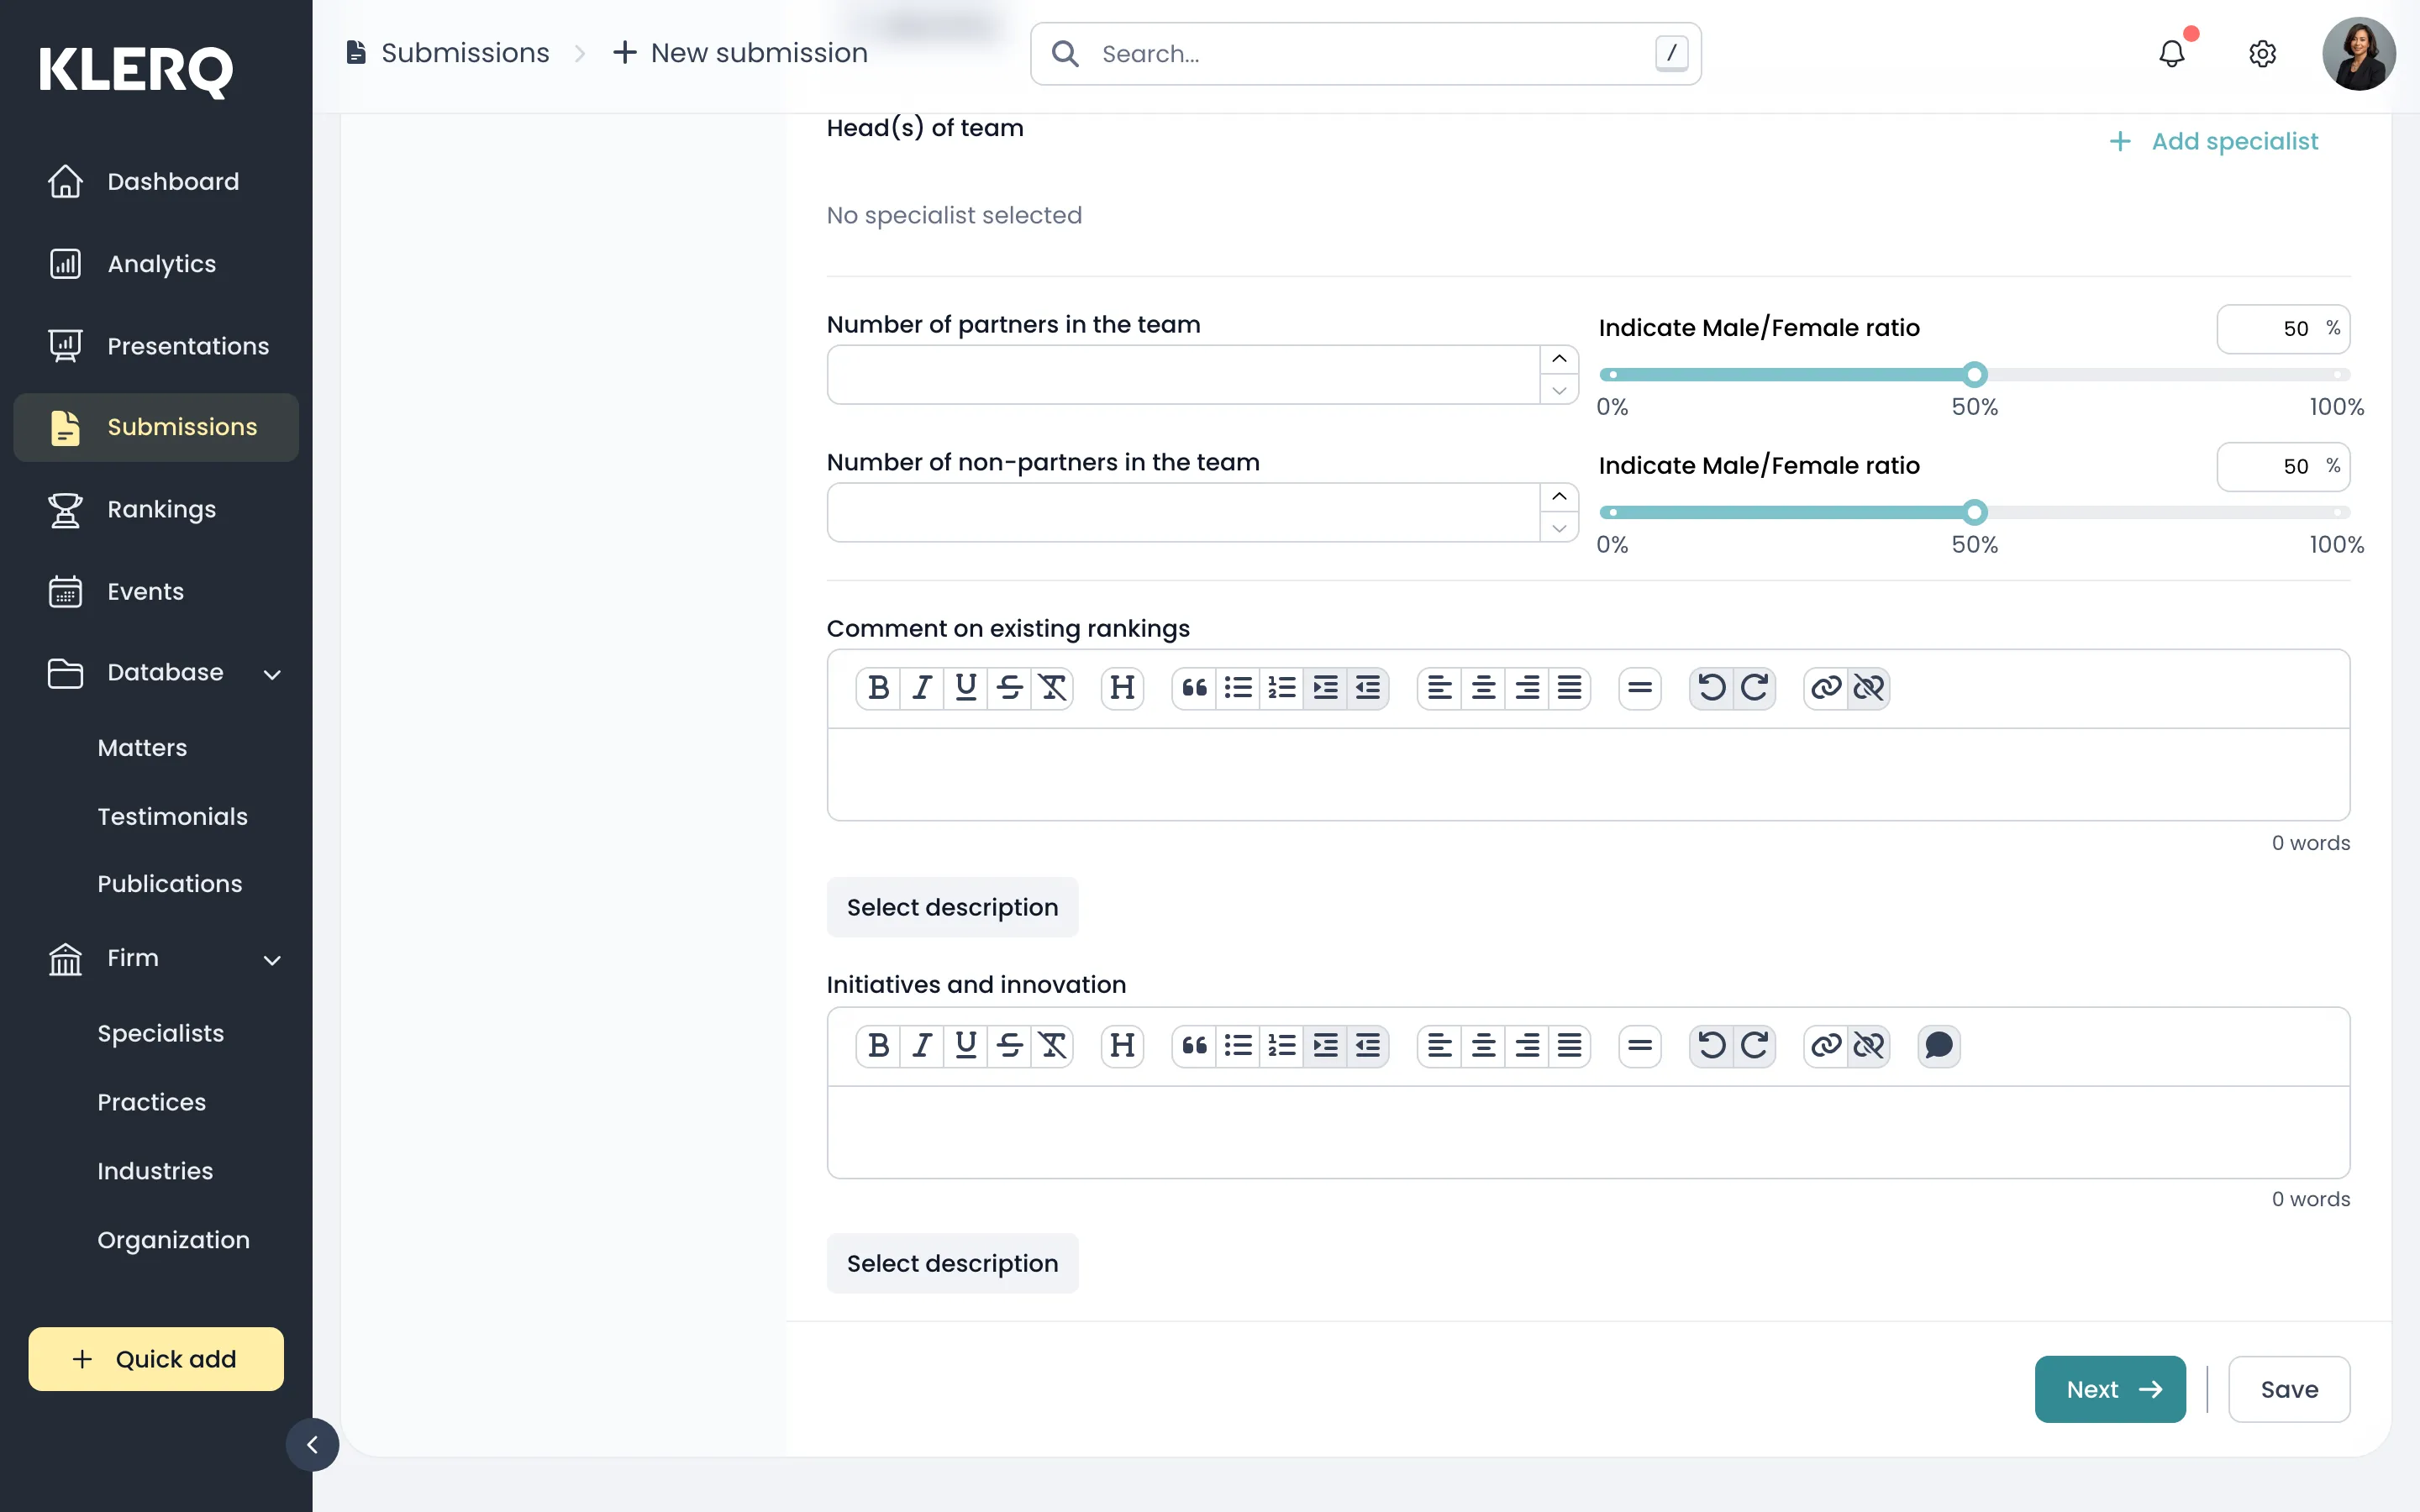
Task: Underline text in Comment on existing rankings editor
Action: coord(965,688)
